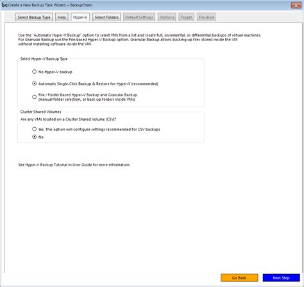
Task: Open the Select Backup Type tab
Action: (34, 17)
